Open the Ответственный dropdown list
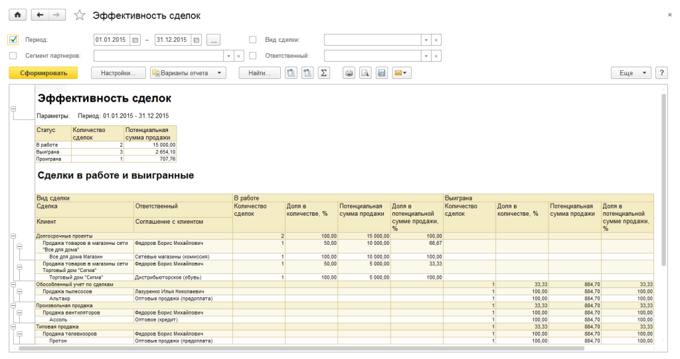Image resolution: width=680 pixels, height=359 pixels. pyautogui.click(x=426, y=56)
